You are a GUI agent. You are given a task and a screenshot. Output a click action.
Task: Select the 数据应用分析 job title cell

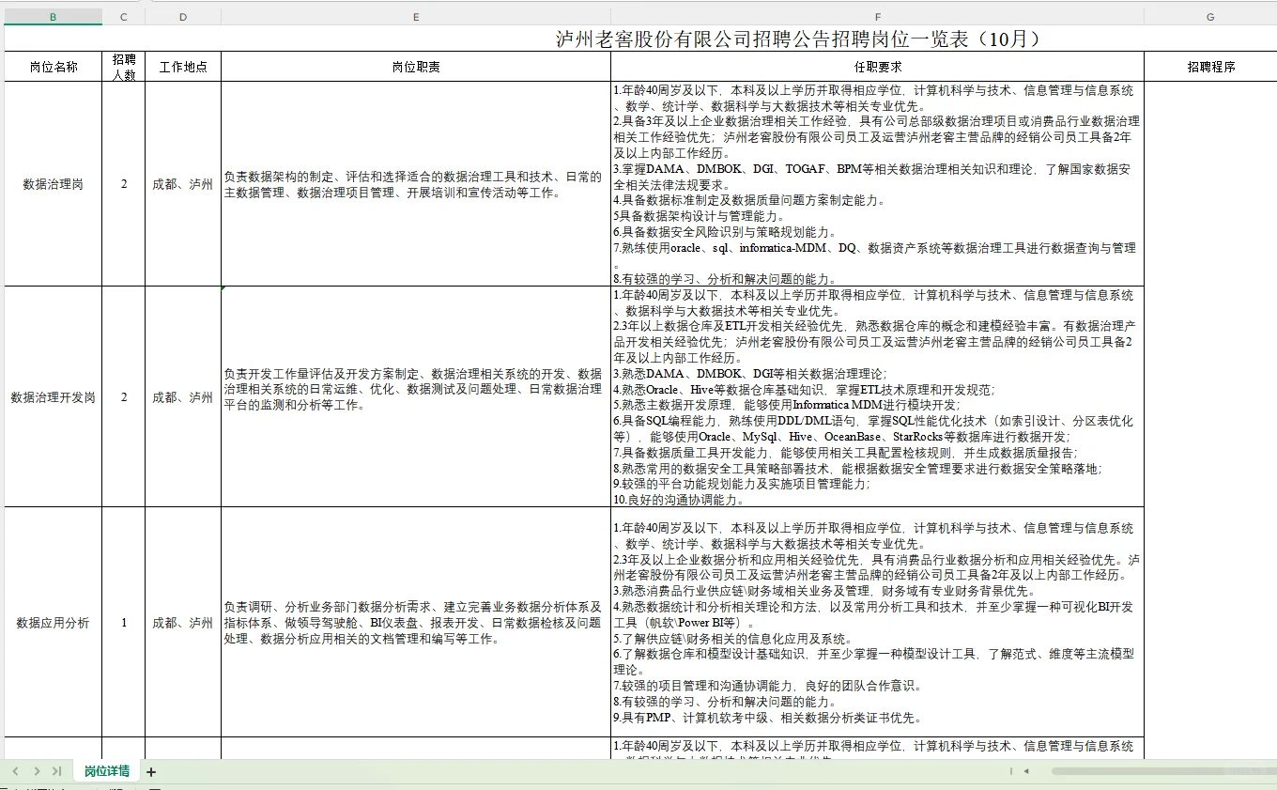(x=54, y=622)
